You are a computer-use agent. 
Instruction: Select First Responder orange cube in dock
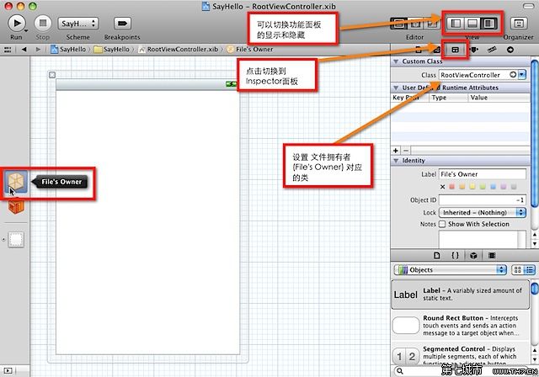coord(16,207)
